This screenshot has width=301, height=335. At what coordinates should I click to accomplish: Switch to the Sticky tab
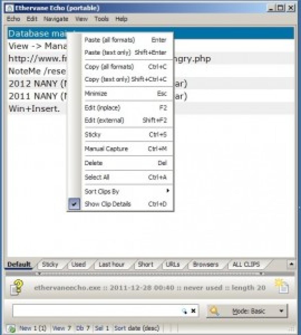tap(50, 264)
